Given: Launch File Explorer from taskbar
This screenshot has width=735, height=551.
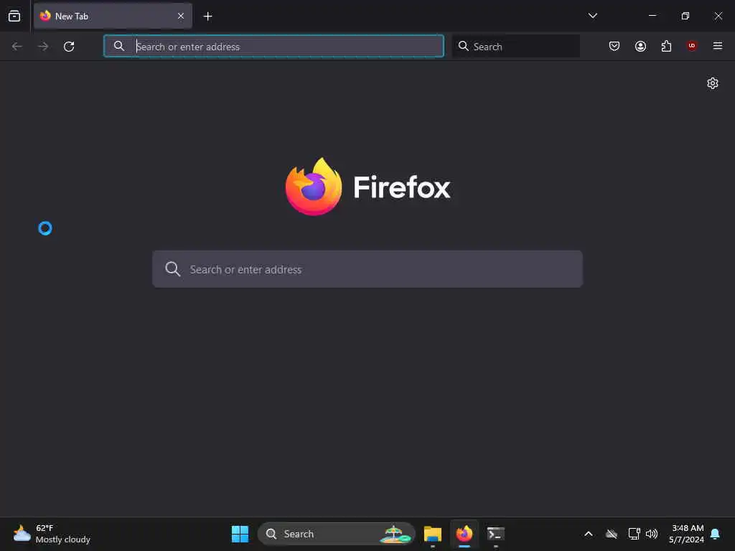Looking at the screenshot, I should 433,534.
